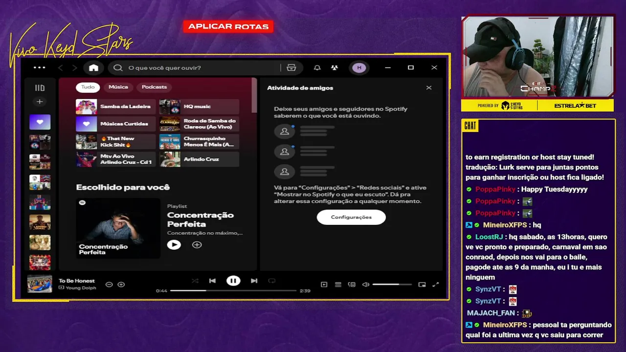Select the Tudo filter chip
This screenshot has height=352, width=626.
tap(88, 87)
